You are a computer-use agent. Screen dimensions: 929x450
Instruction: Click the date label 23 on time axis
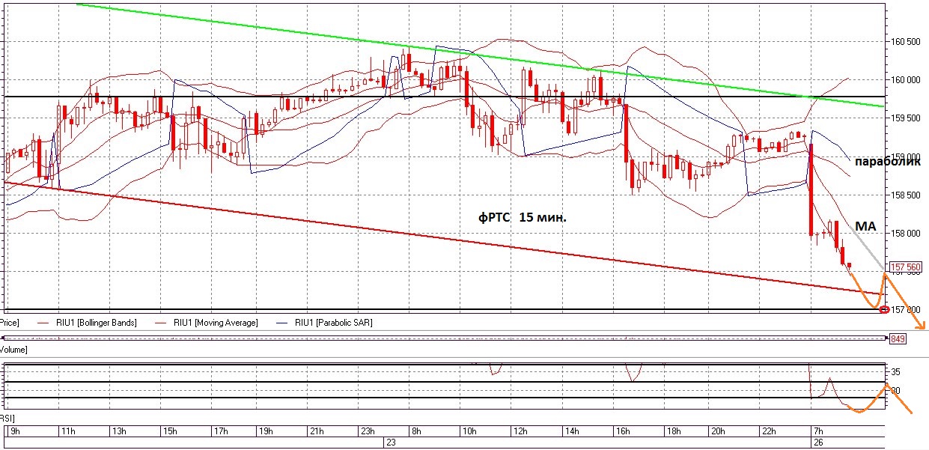click(390, 443)
